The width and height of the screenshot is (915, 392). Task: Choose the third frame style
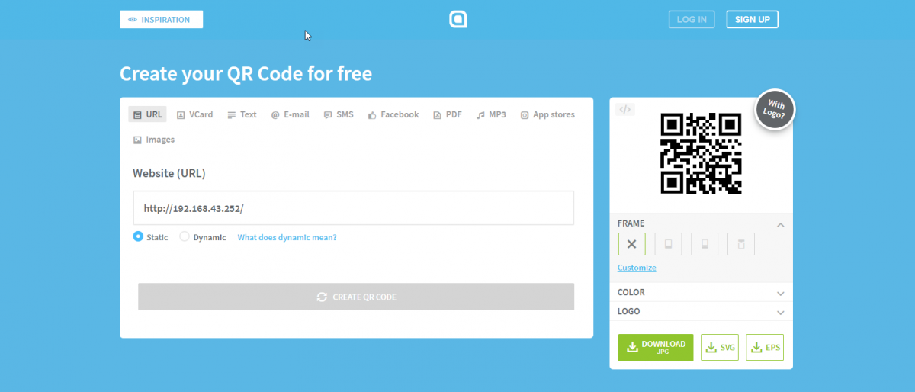[x=705, y=244]
